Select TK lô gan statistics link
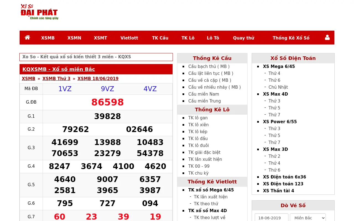354x221 pixels. click(x=198, y=118)
